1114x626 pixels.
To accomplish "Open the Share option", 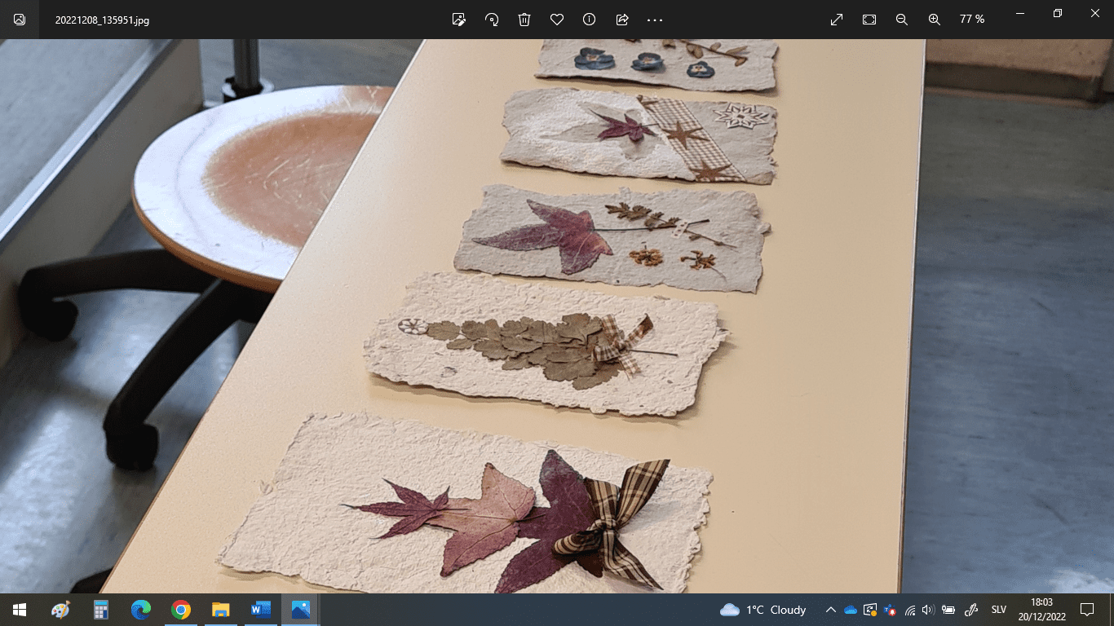I will tap(622, 20).
